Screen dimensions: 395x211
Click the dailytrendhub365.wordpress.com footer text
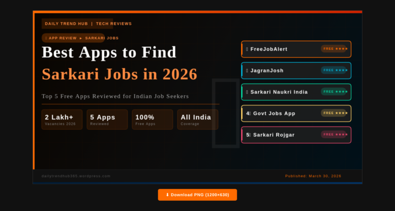tap(76, 176)
